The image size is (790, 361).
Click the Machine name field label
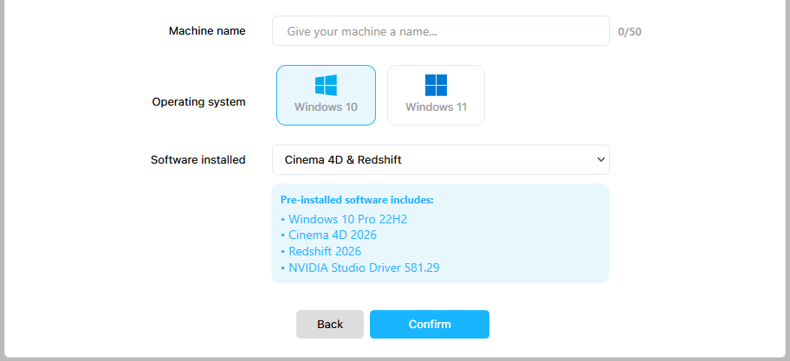coord(207,31)
